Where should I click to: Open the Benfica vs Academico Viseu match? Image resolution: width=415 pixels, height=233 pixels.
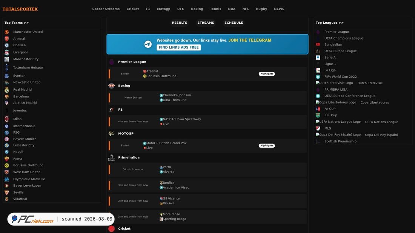coord(207,185)
